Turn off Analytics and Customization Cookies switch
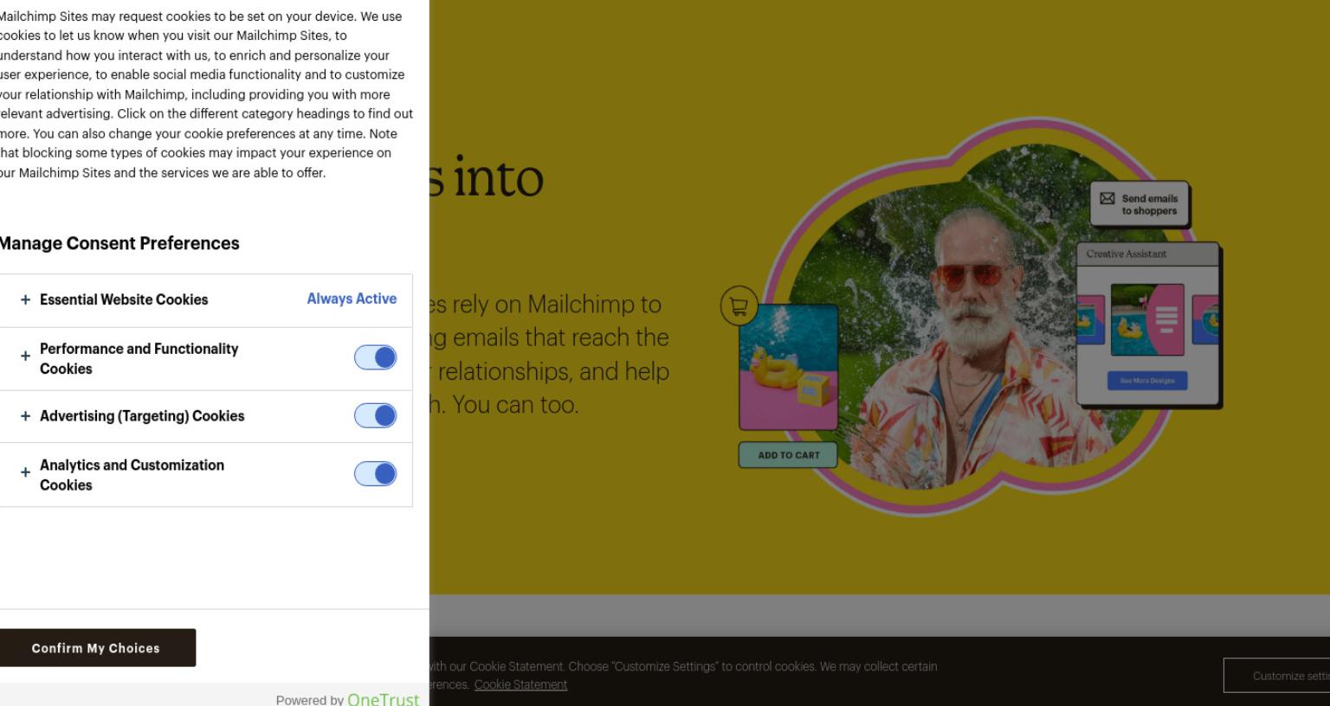The image size is (1330, 706). click(x=375, y=474)
